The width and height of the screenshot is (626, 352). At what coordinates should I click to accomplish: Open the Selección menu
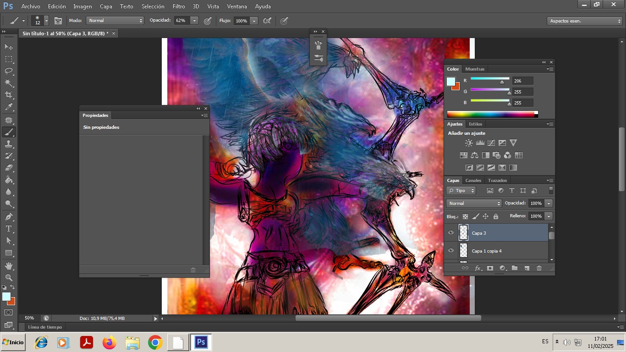(x=153, y=6)
